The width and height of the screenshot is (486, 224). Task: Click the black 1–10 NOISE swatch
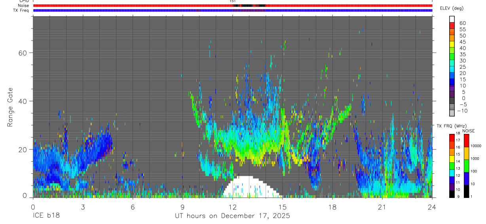tap(467, 191)
